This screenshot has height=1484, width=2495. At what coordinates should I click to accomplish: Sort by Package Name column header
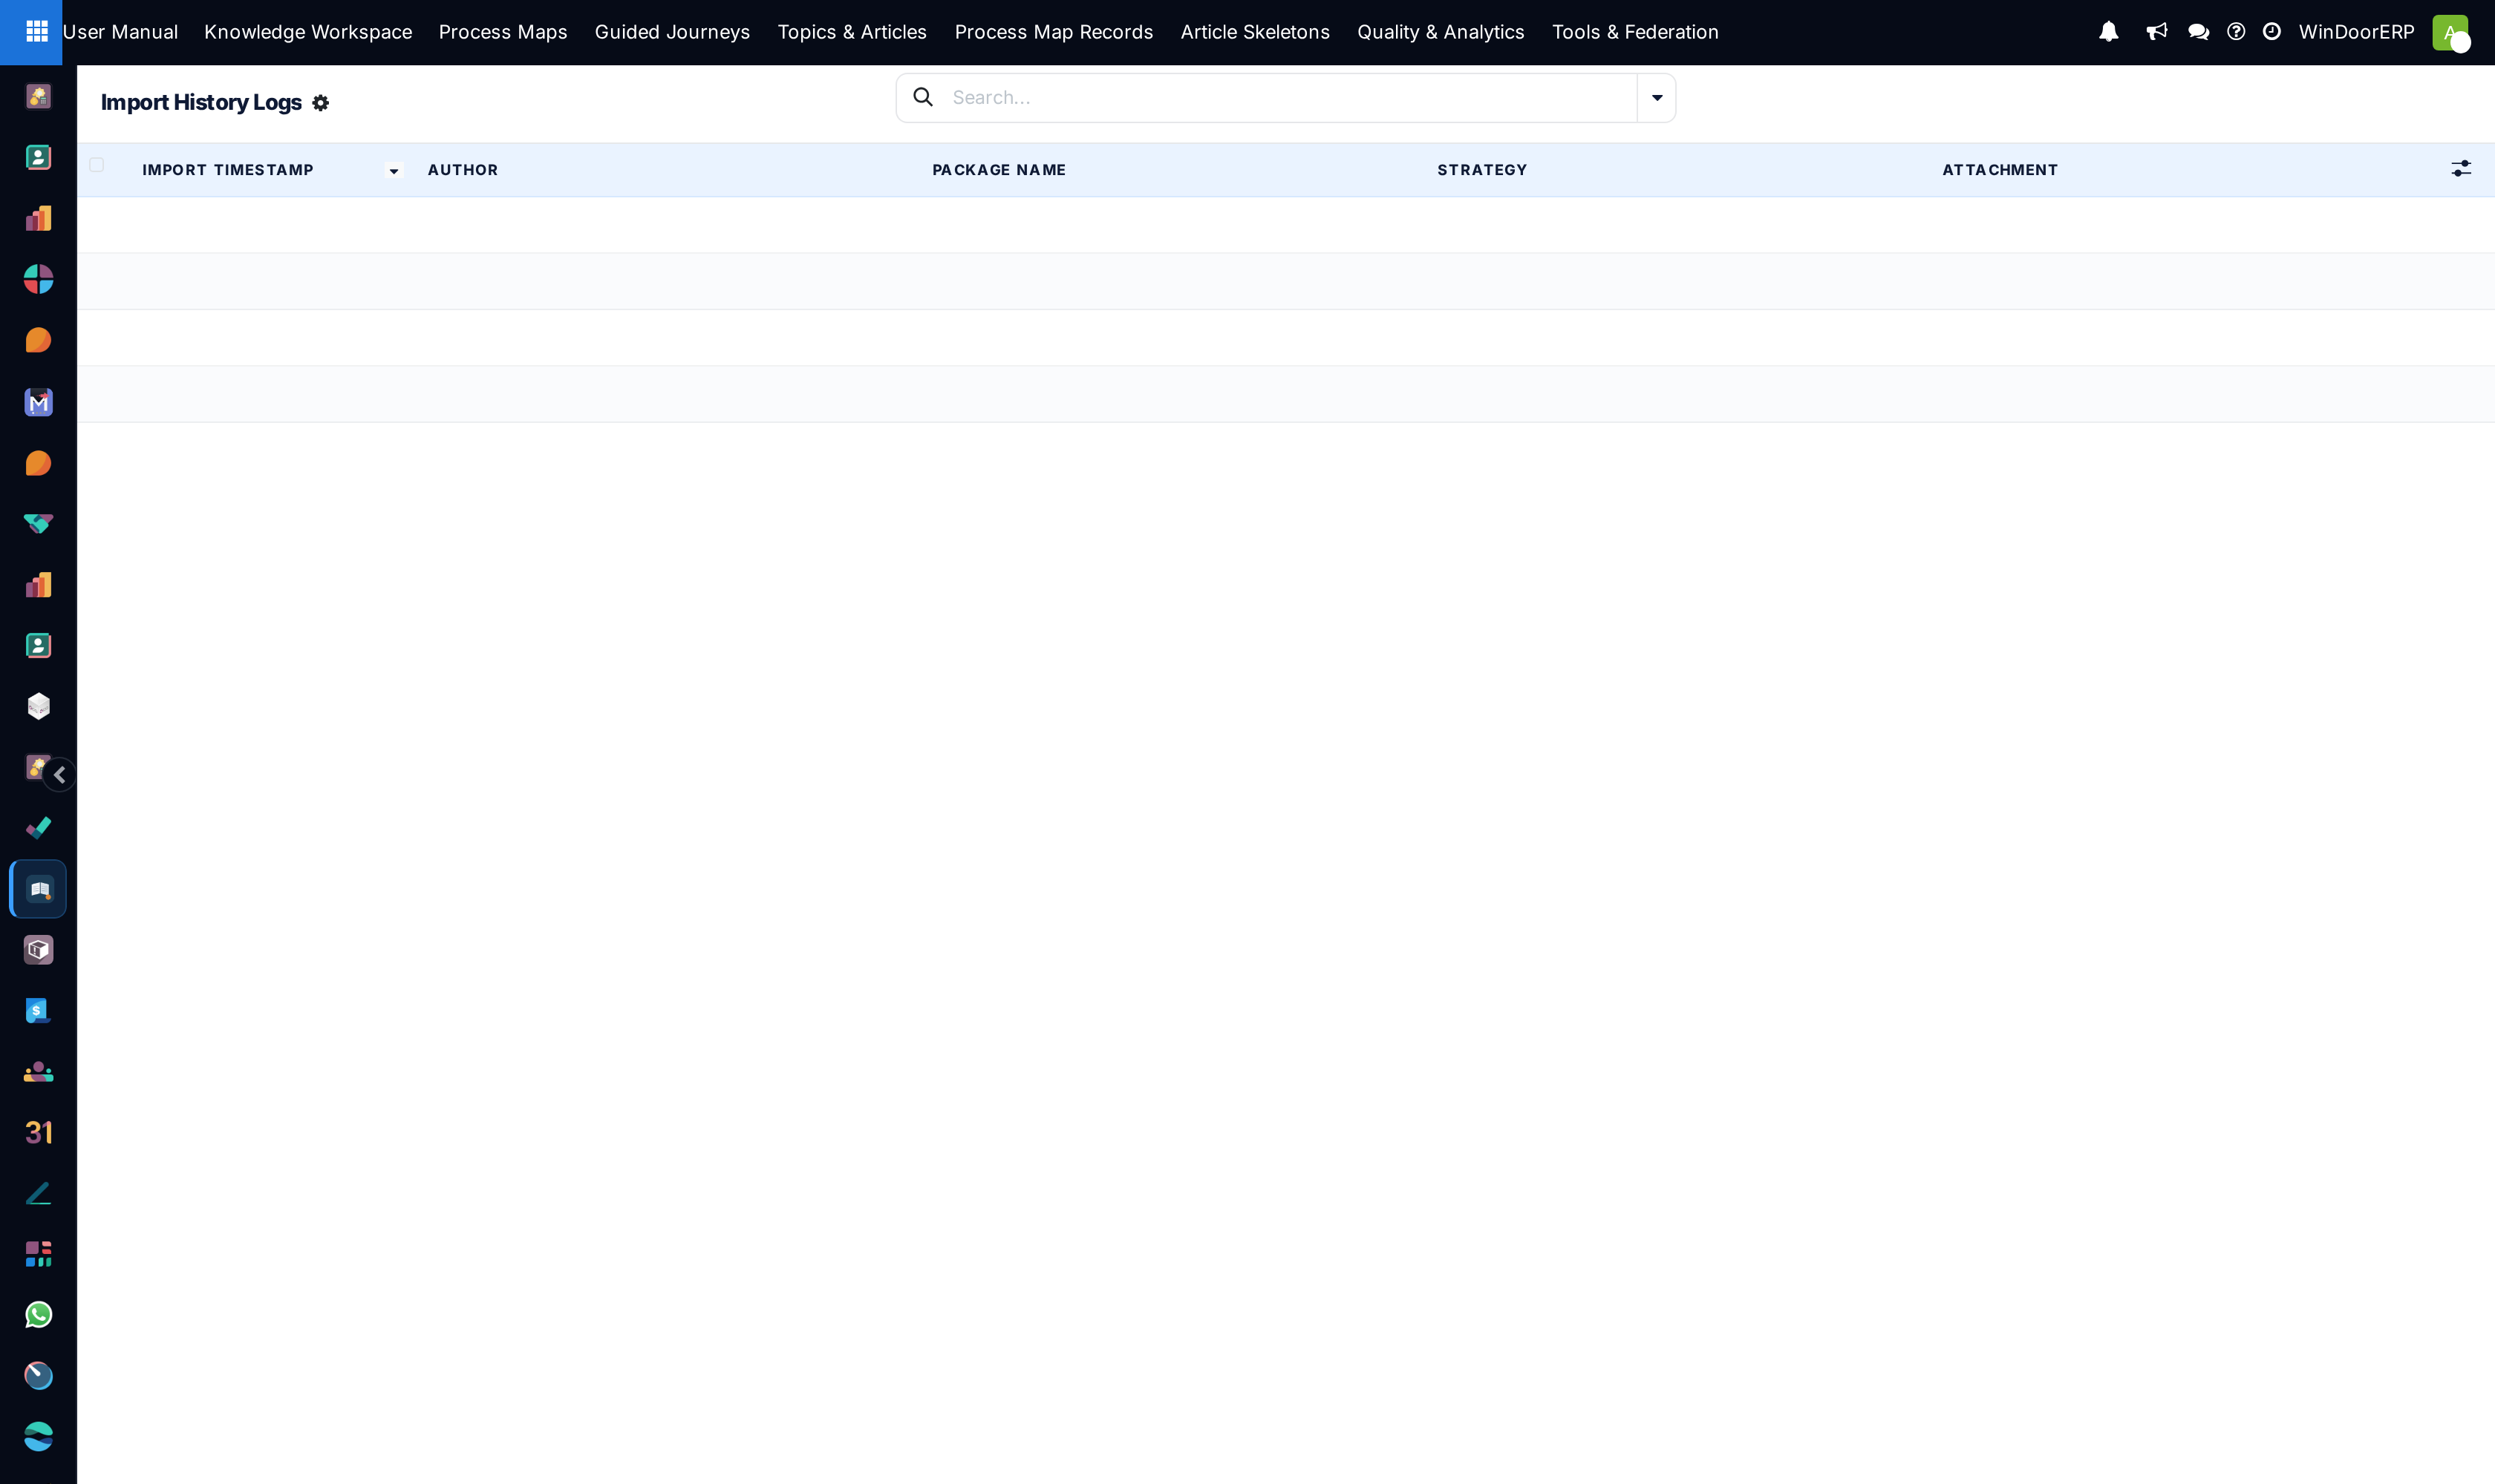pos(999,170)
